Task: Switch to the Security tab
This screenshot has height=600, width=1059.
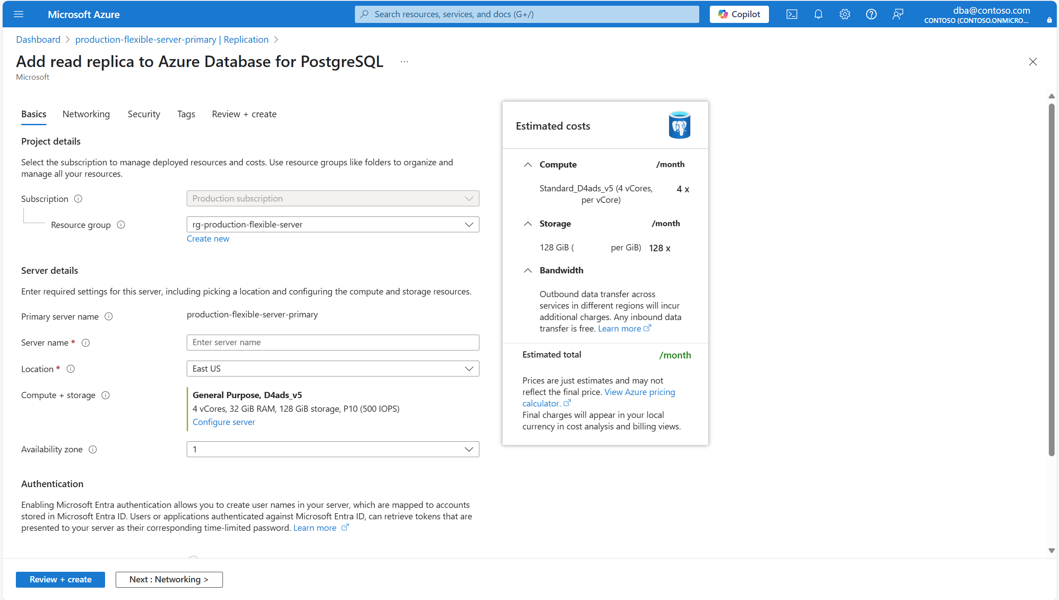Action: click(x=143, y=114)
